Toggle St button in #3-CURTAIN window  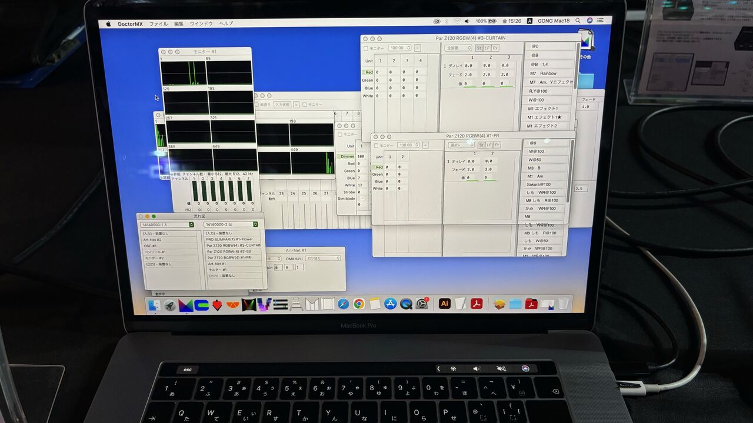click(x=479, y=48)
